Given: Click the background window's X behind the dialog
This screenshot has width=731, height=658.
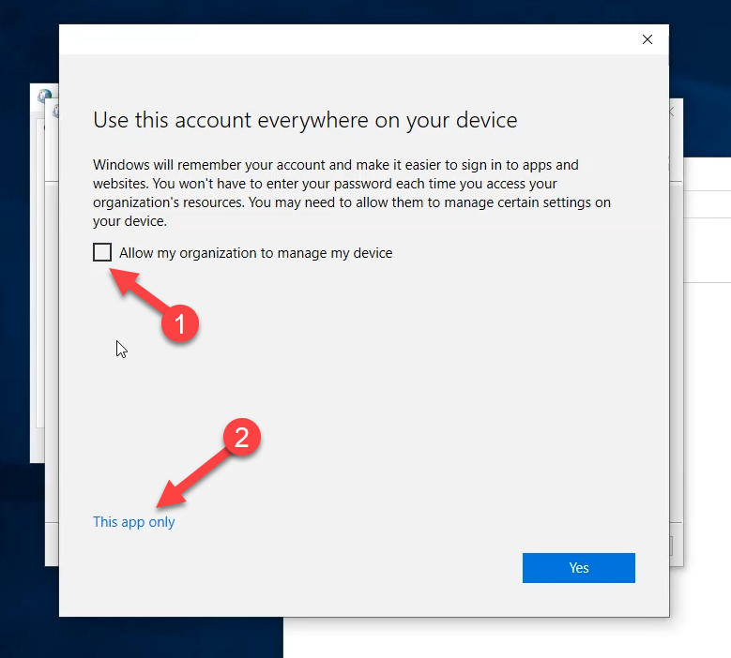Looking at the screenshot, I should tap(671, 112).
